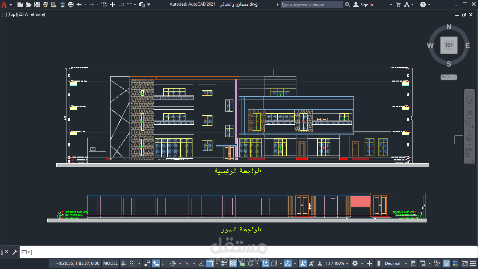The width and height of the screenshot is (478, 269).
Task: Expand the Undo history dropdown
Action: click(x=85, y=5)
